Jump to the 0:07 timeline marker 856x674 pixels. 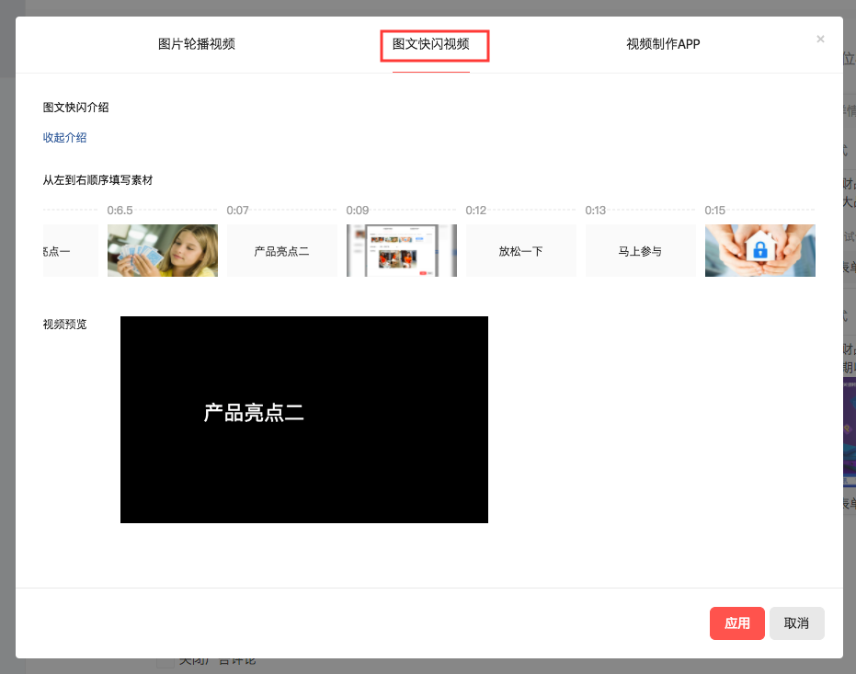[238, 211]
